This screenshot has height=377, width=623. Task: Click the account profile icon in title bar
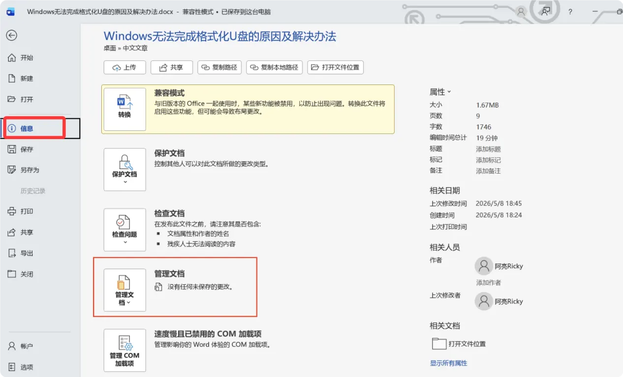[x=521, y=11]
